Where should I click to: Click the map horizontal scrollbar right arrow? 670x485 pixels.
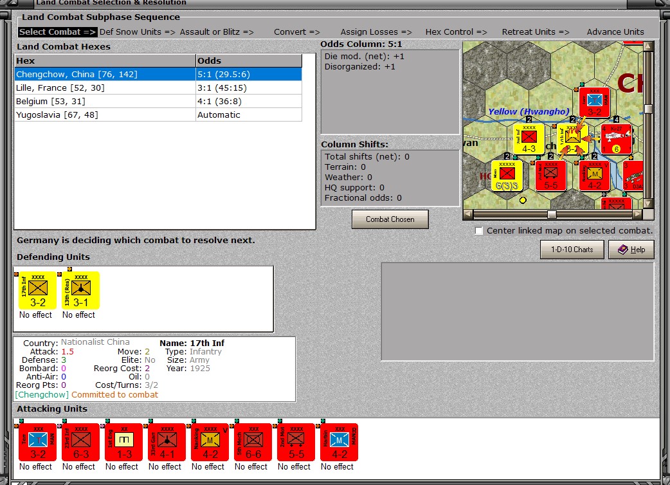tap(637, 214)
